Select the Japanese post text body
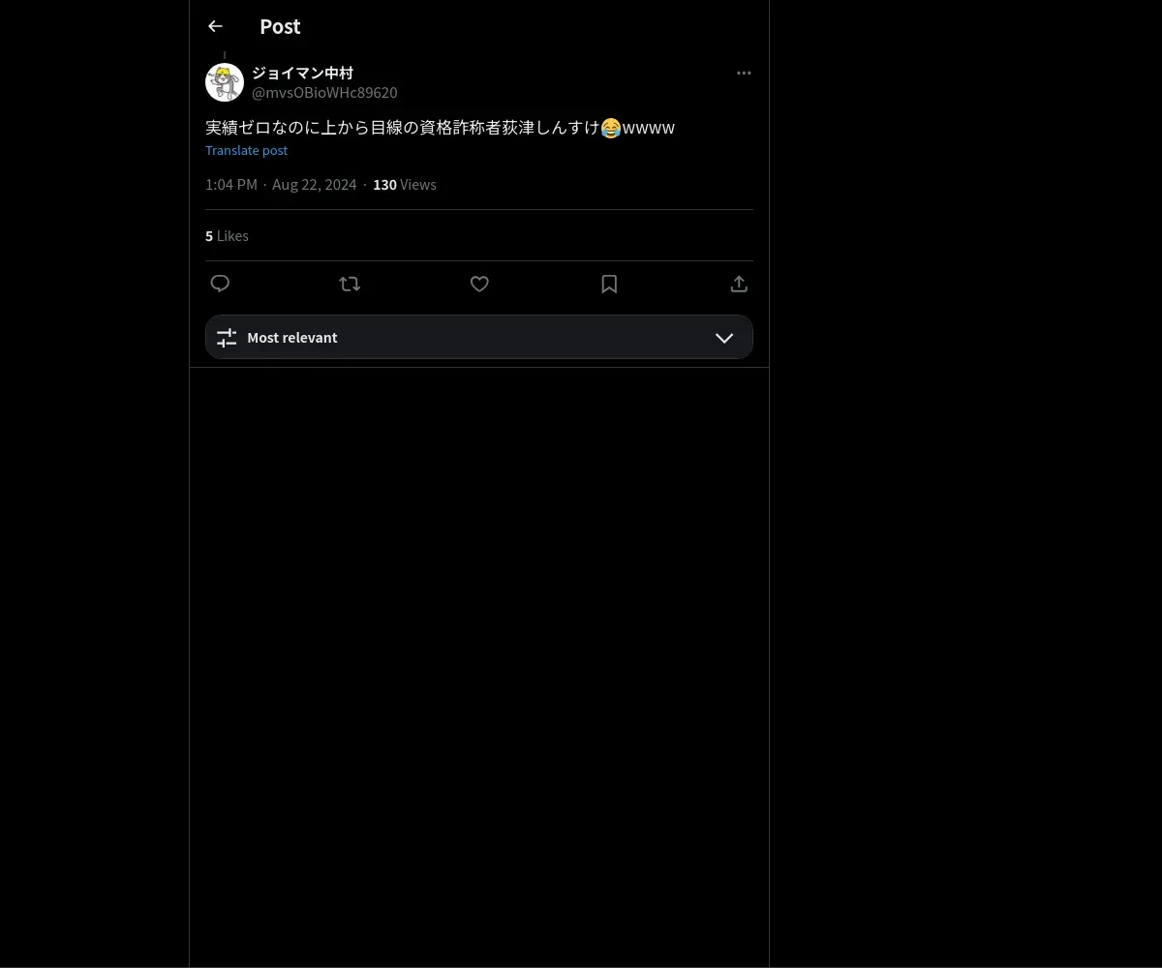The height and width of the screenshot is (968, 1162). pyautogui.click(x=440, y=127)
